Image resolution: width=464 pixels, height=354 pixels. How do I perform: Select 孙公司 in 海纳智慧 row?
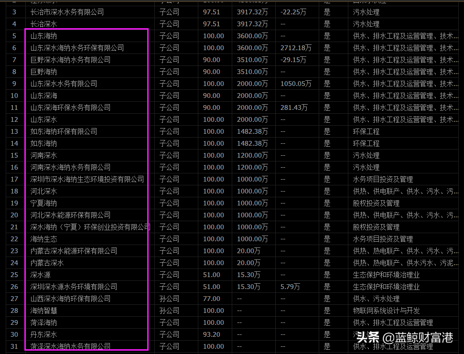(x=169, y=311)
